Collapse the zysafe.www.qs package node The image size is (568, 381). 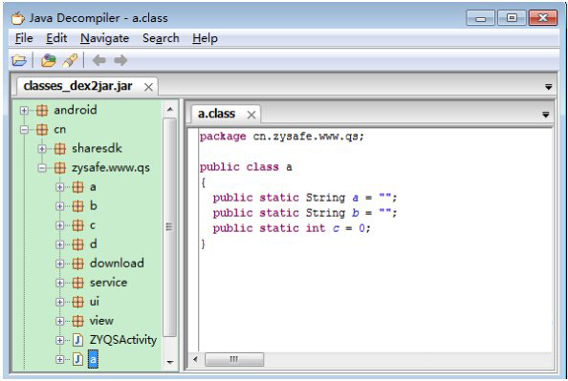pyautogui.click(x=42, y=168)
